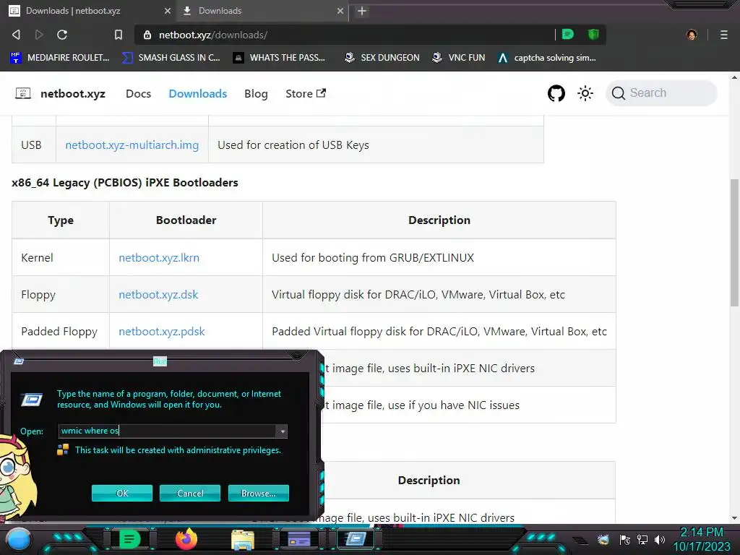Open captcha solving sim... bookmark
Image resolution: width=740 pixels, height=555 pixels.
pyautogui.click(x=547, y=58)
